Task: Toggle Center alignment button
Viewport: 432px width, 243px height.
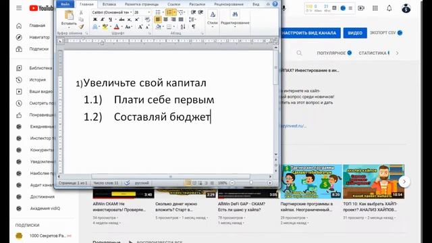Action: click(165, 20)
